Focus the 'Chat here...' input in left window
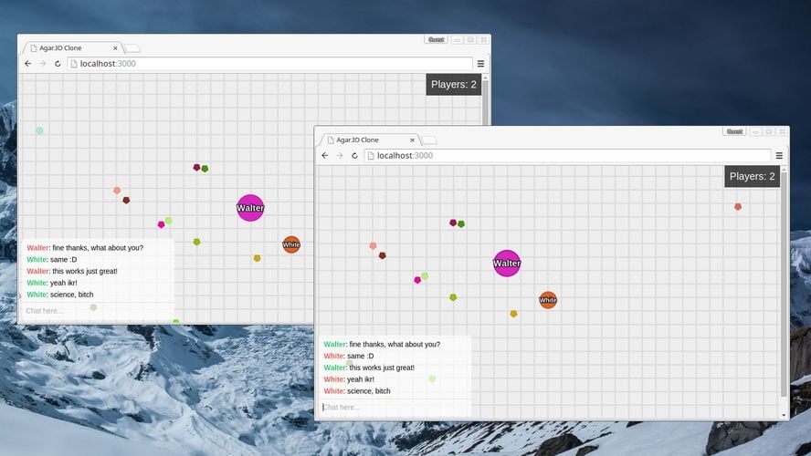This screenshot has width=811, height=456. (97, 311)
